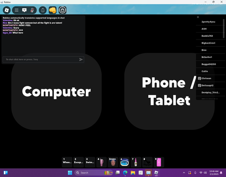Select hotbar slot 3 Swim...
This screenshot has width=226, height=177.
(x=90, y=162)
